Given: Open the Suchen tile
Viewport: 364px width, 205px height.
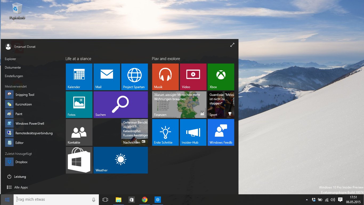Looking at the screenshot, I should [121, 105].
